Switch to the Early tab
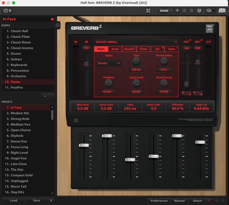This screenshot has width=229, height=205. click(x=115, y=49)
